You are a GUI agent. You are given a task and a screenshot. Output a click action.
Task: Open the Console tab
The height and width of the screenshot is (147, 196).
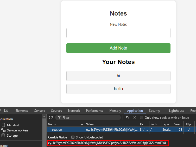click(x=40, y=111)
